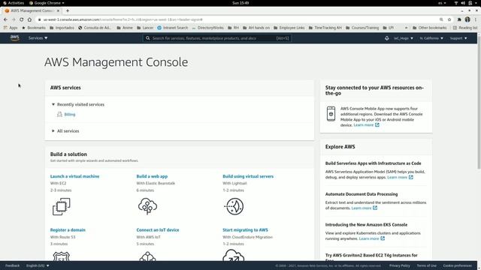Open the Other bookmarks folder
Screen dimensions: 481x270
click(x=429, y=28)
